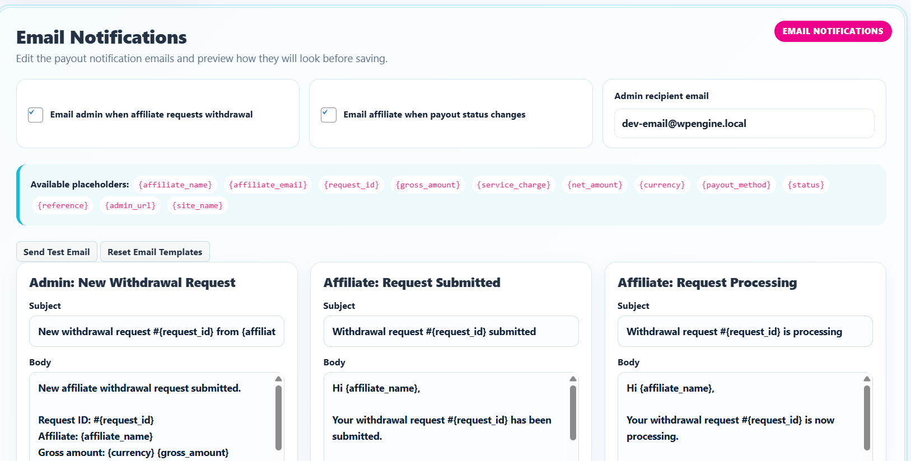Click the Available placeholders label
911x461 pixels.
click(80, 185)
